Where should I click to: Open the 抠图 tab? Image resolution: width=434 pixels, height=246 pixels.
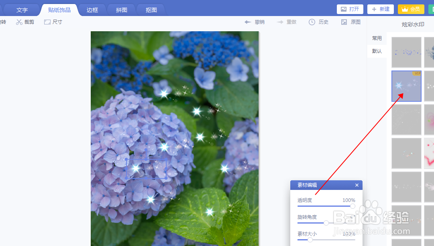[151, 10]
